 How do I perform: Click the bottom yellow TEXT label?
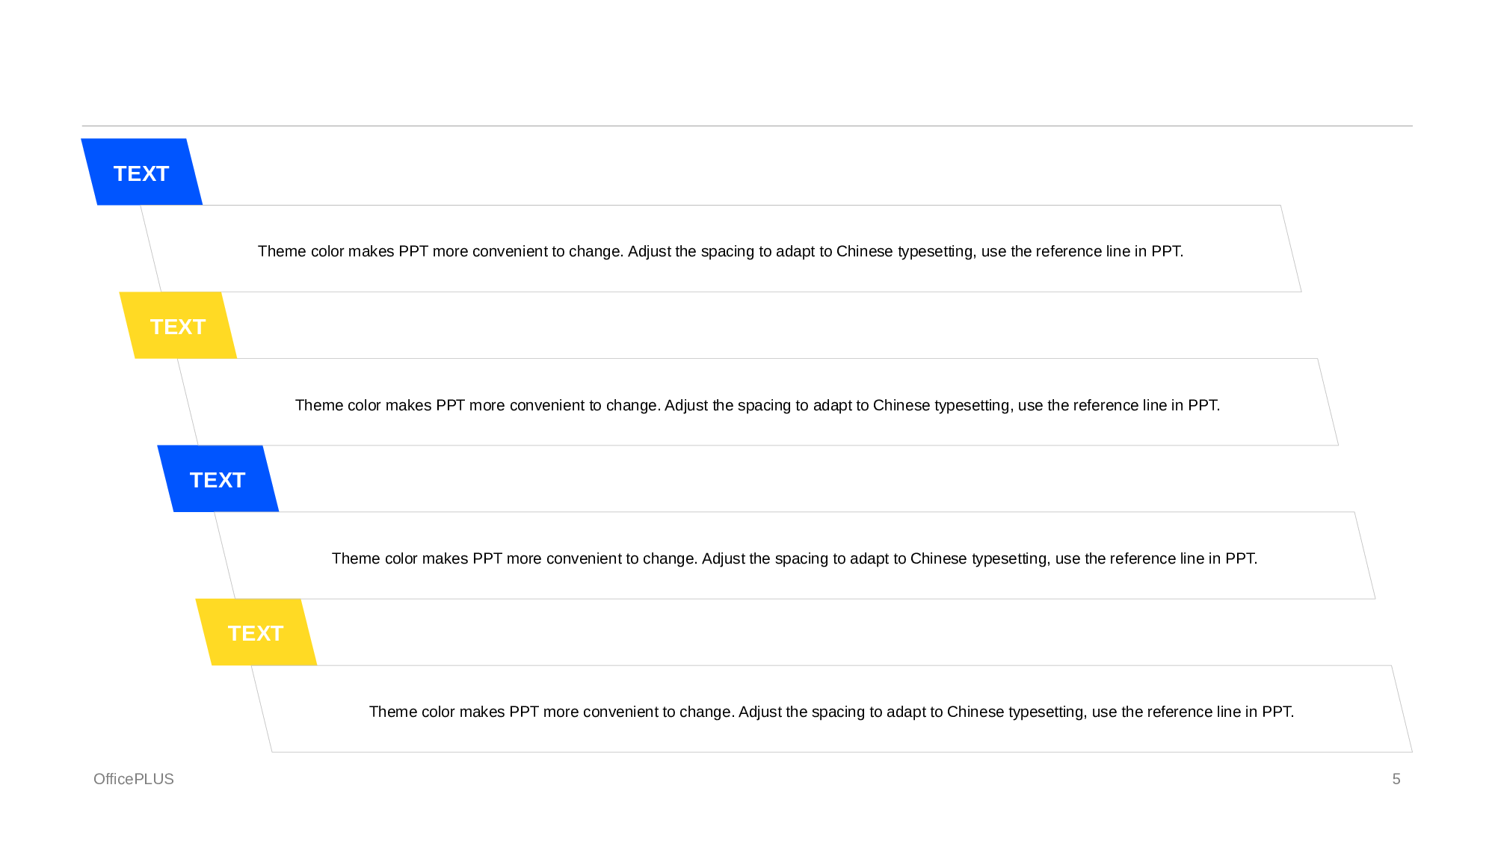pos(256,633)
